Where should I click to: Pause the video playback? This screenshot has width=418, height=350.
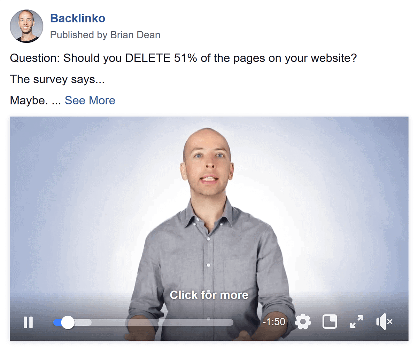[x=28, y=323]
